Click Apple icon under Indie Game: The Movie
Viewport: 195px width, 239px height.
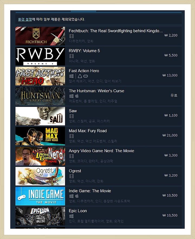tap(77, 196)
